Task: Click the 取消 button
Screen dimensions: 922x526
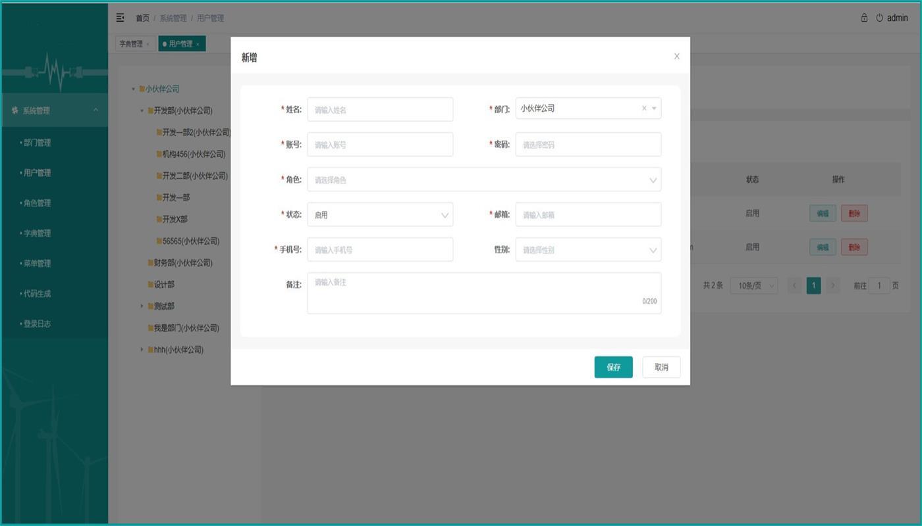Action: 661,367
